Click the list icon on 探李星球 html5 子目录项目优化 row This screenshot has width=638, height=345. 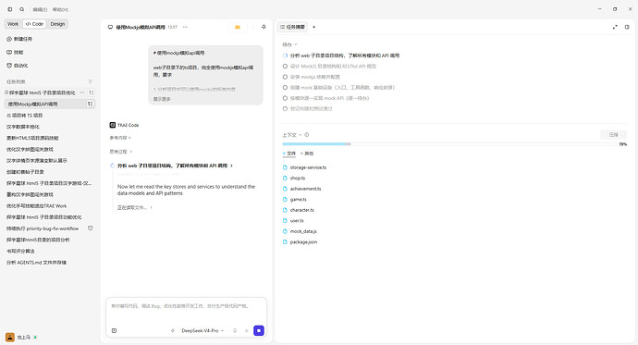pos(91,92)
